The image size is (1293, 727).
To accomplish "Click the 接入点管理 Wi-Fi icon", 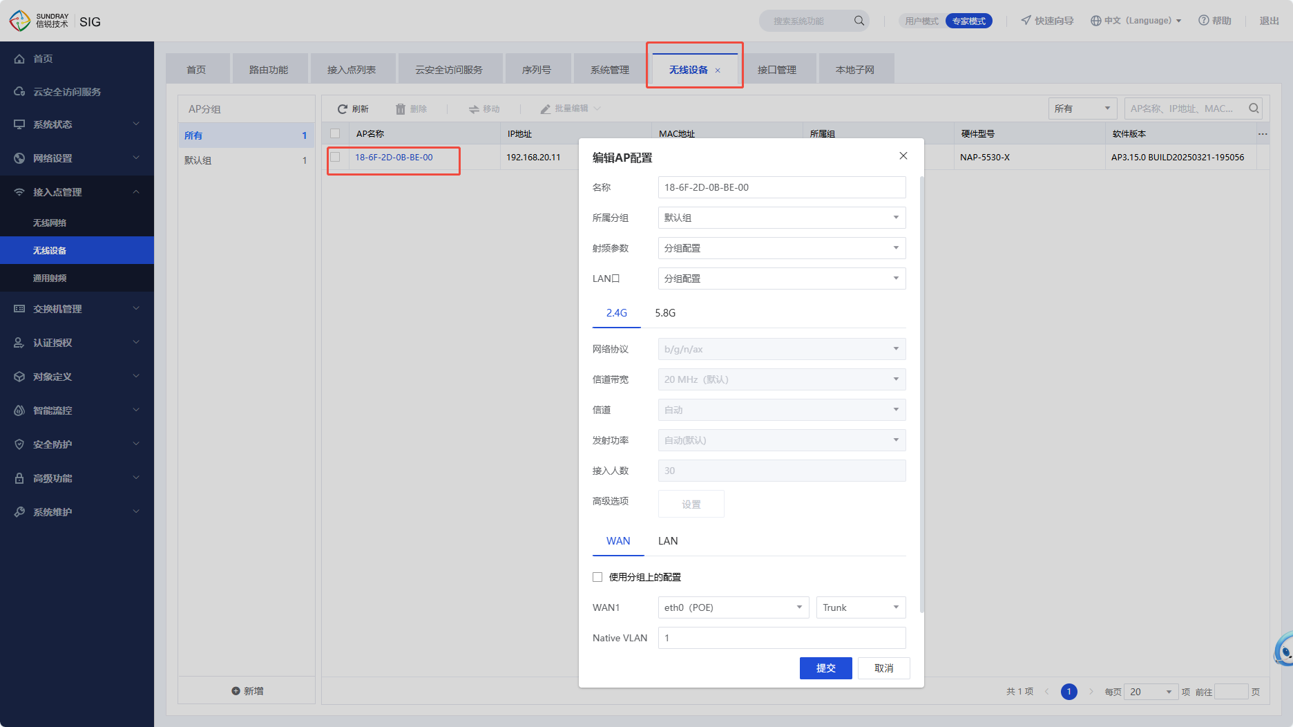I will [x=19, y=192].
